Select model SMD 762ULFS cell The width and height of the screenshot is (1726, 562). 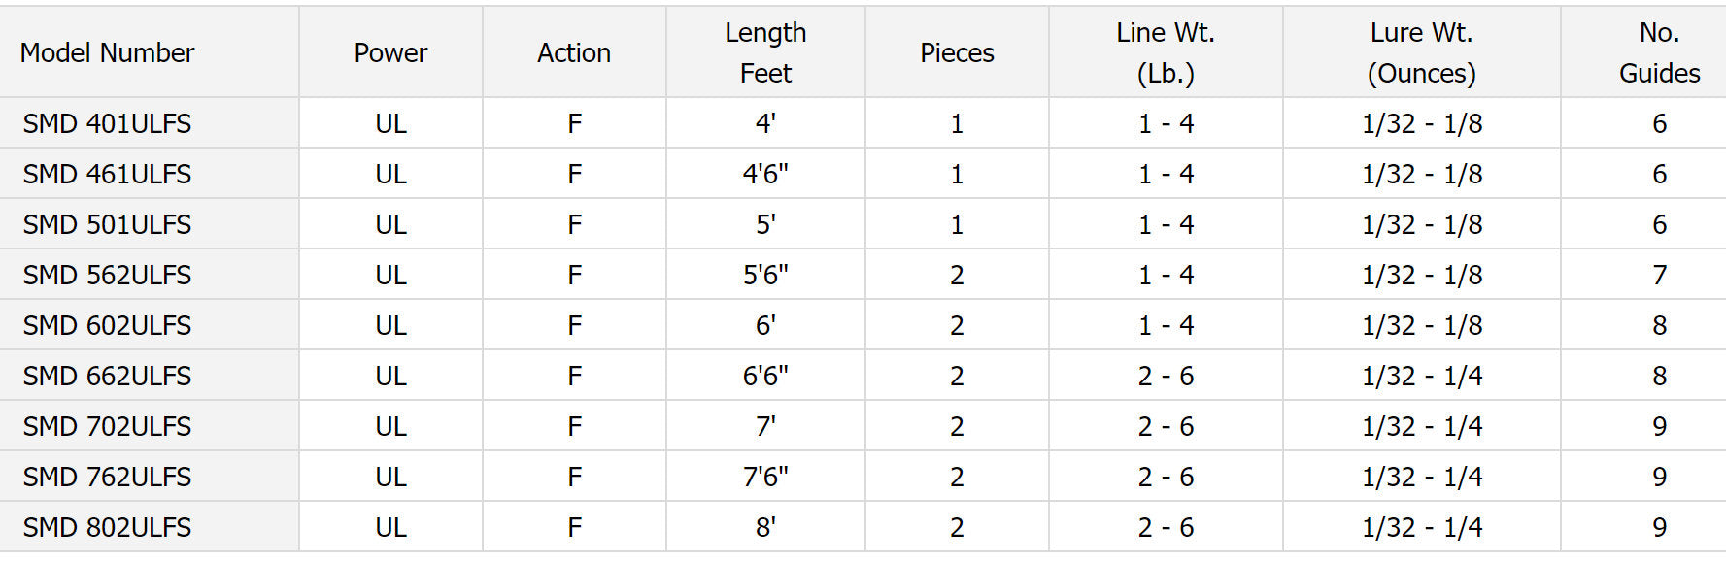(x=107, y=477)
